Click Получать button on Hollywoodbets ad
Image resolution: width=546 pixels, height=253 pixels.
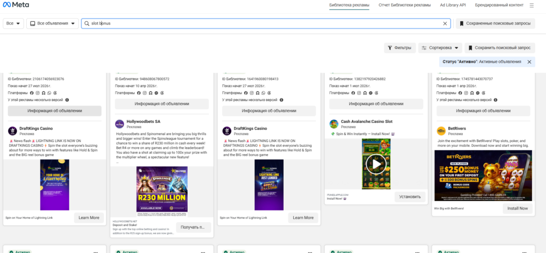point(194,227)
